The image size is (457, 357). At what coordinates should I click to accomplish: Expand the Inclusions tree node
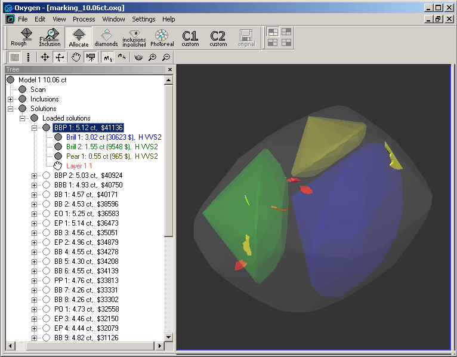coord(10,99)
